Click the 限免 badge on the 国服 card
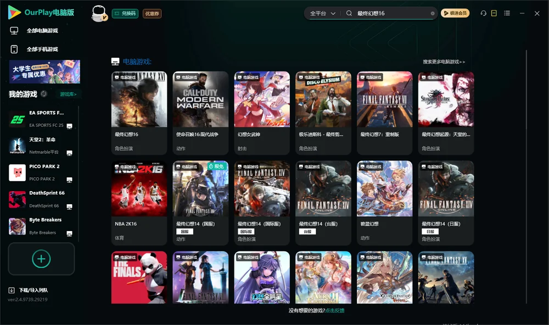 click(216, 166)
